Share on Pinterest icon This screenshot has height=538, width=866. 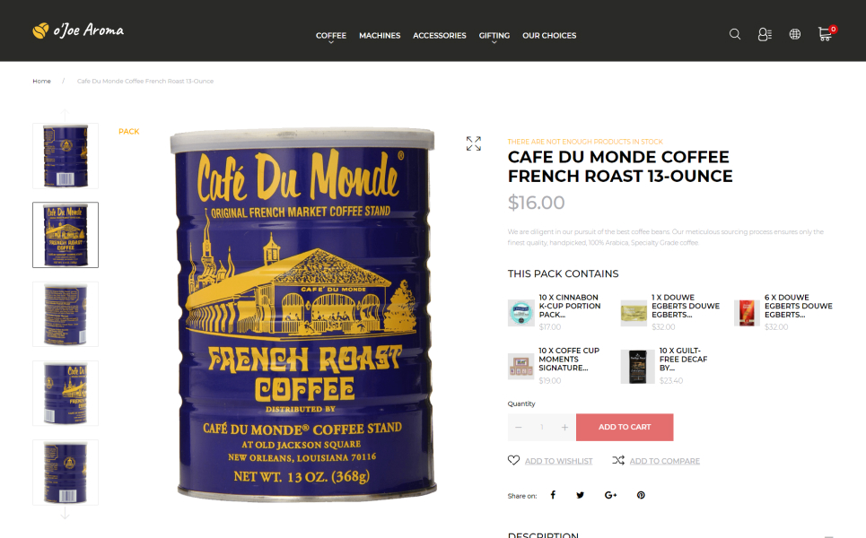coord(641,495)
